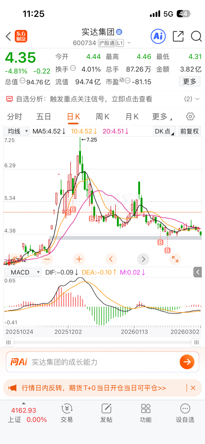
Task: Tap the 换手 info bubble icon
Action: [x=73, y=68]
